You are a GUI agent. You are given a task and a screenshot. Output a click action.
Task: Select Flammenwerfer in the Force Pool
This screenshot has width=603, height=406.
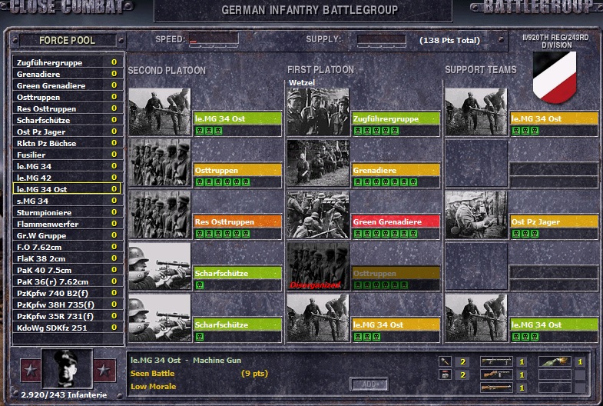(67, 224)
